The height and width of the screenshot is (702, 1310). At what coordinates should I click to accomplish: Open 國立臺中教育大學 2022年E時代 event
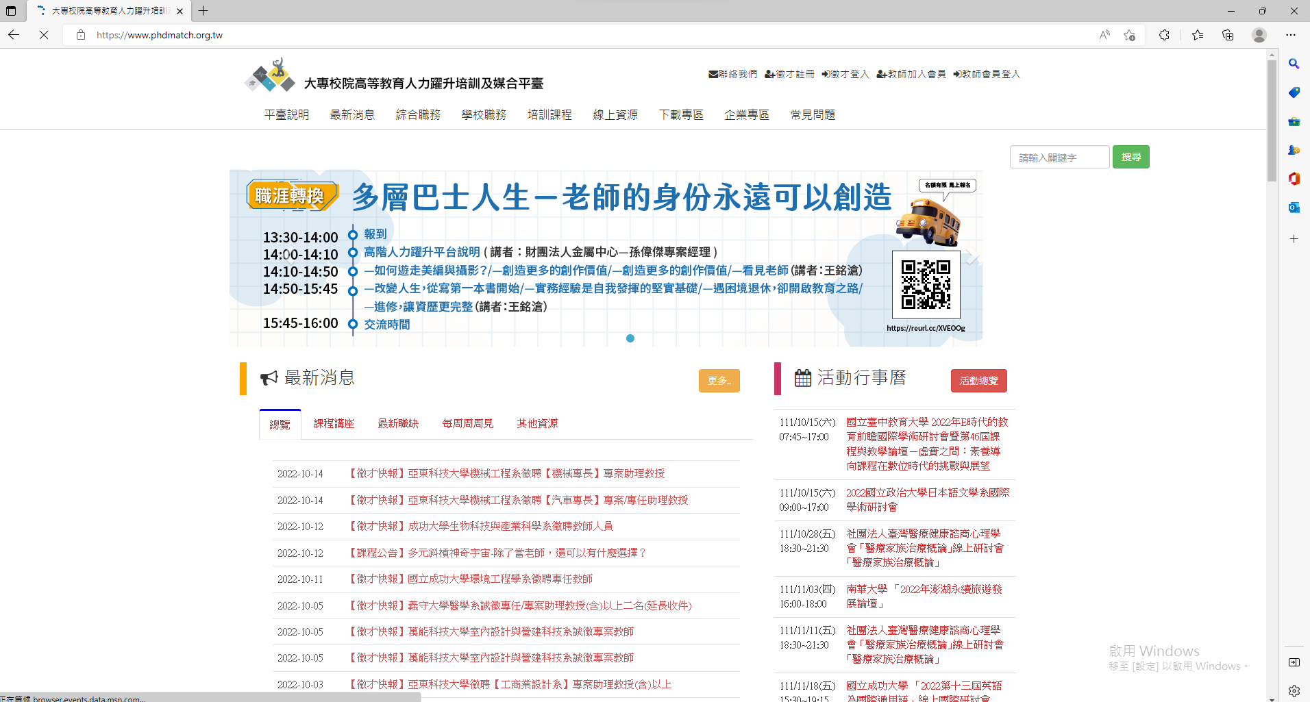coord(927,444)
